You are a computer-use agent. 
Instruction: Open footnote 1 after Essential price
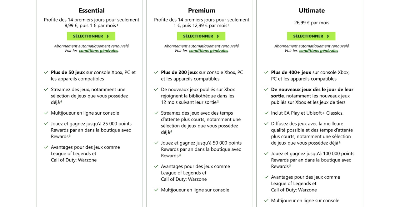[117, 25]
